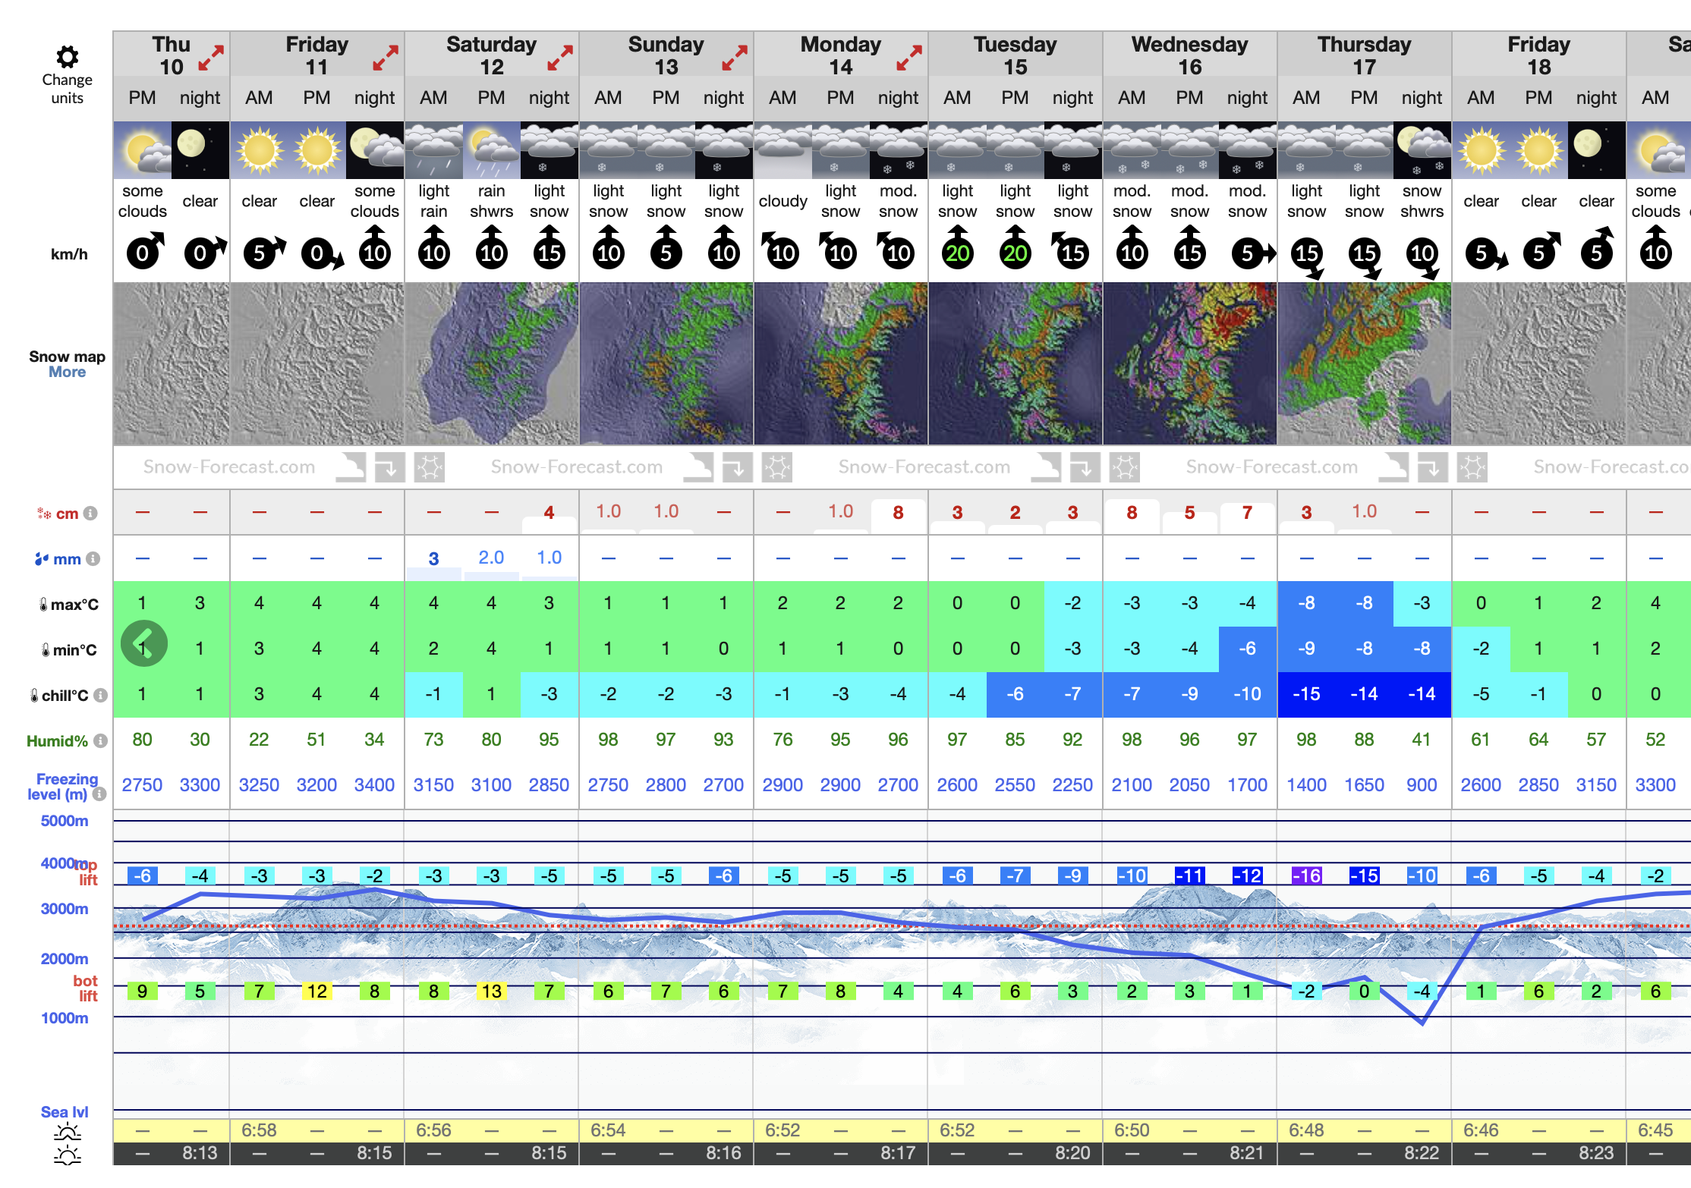Select the Wednesday 16 day header
1691x1188 pixels.
pyautogui.click(x=1189, y=55)
